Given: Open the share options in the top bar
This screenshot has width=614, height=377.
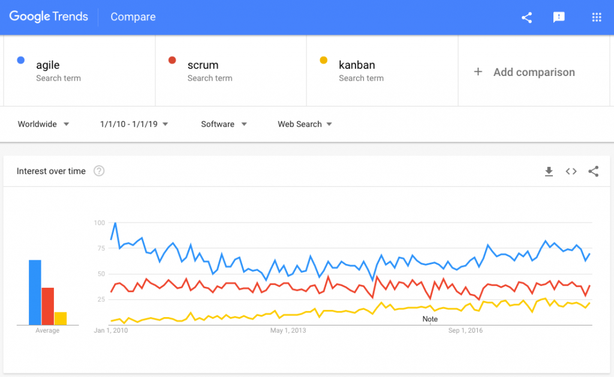Looking at the screenshot, I should coord(526,17).
